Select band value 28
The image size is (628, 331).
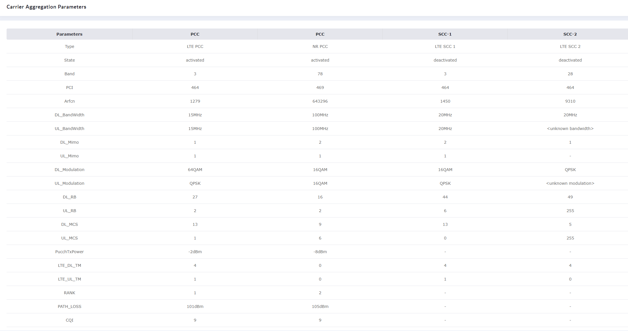pos(570,74)
